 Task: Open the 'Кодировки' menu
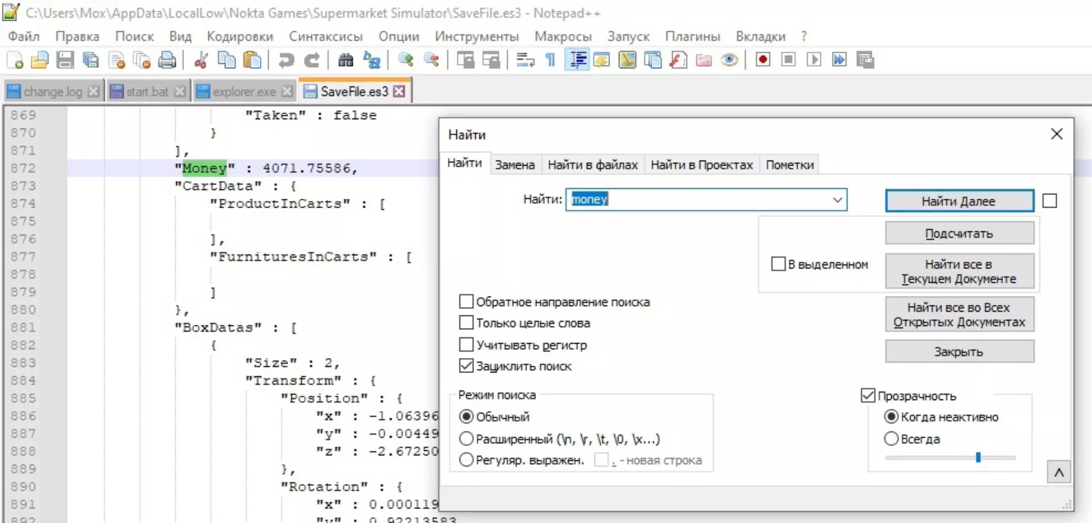[240, 36]
